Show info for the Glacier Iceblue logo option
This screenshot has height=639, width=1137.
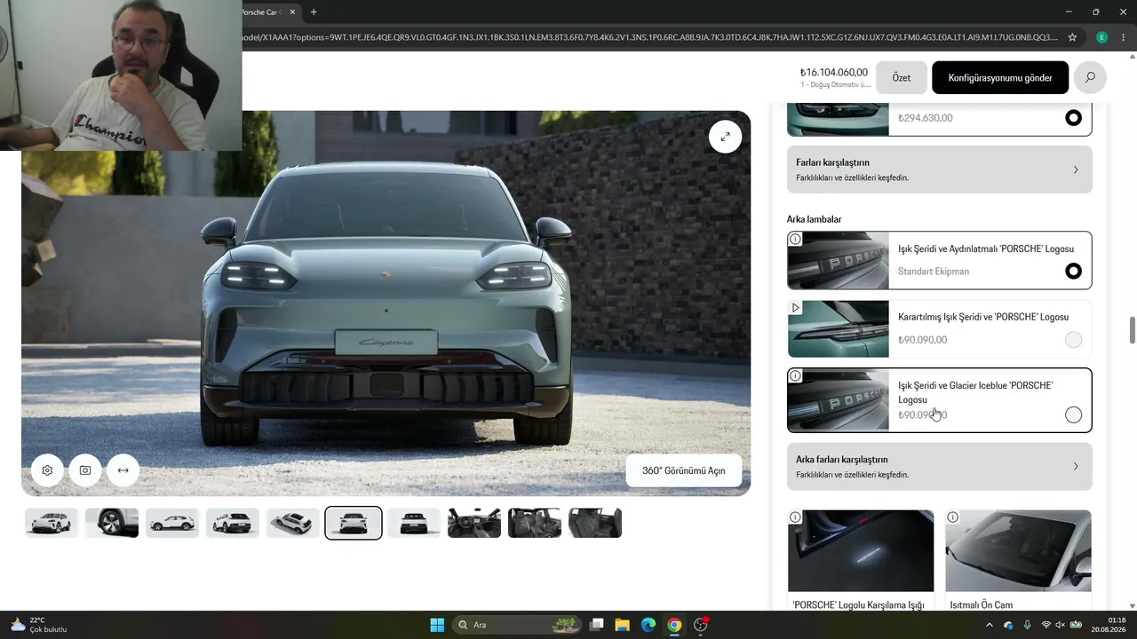pyautogui.click(x=795, y=376)
